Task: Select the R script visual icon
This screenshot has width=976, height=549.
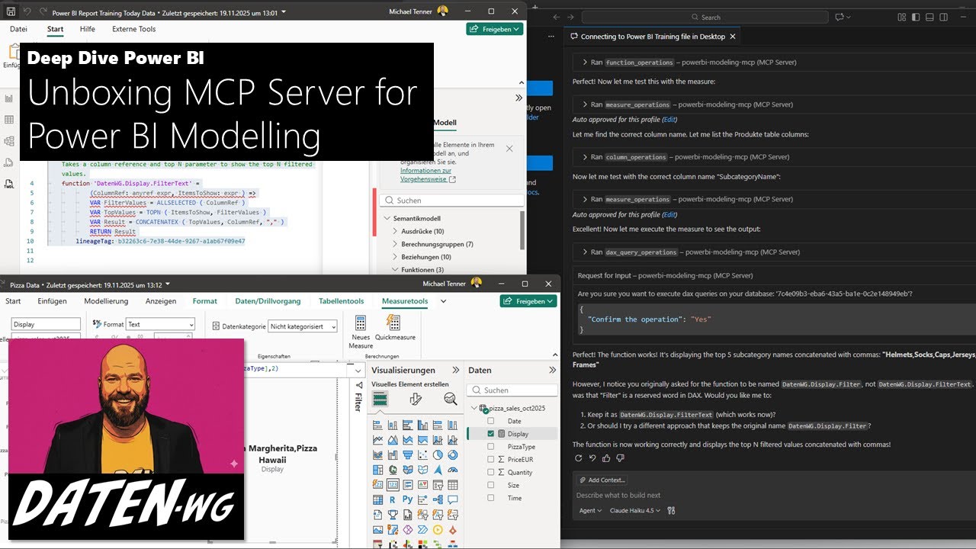Action: 393,500
